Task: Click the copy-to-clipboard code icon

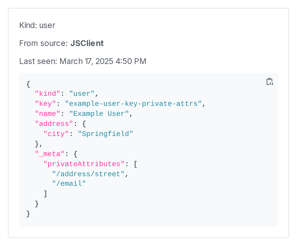Action: (269, 82)
